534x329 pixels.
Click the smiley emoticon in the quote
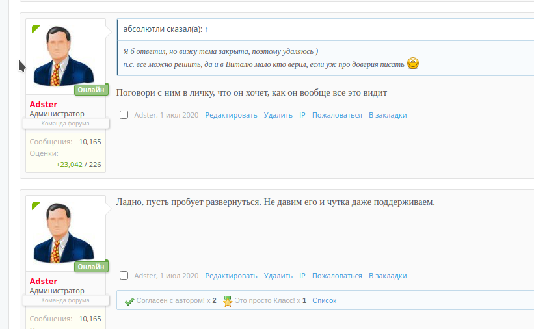(x=413, y=63)
